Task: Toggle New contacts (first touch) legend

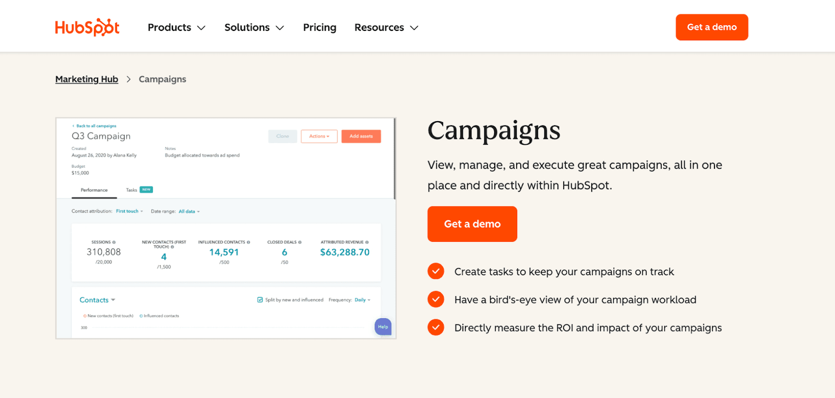Action: 108,316
